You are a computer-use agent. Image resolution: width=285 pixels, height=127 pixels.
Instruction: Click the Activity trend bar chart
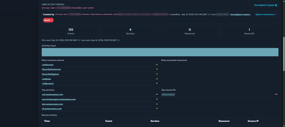[160, 52]
